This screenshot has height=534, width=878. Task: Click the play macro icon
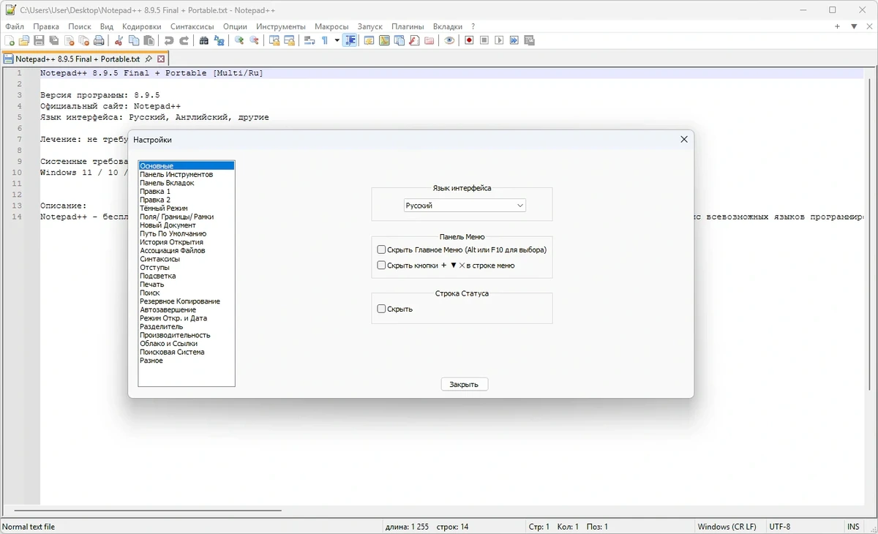coord(500,41)
